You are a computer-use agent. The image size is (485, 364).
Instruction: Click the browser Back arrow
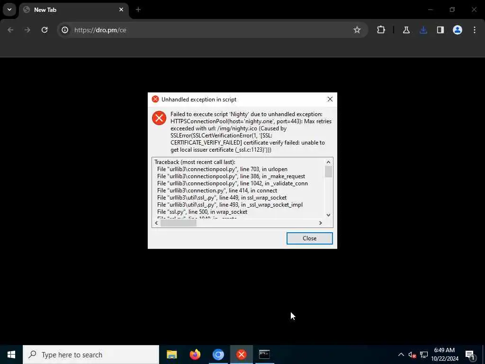(10, 30)
